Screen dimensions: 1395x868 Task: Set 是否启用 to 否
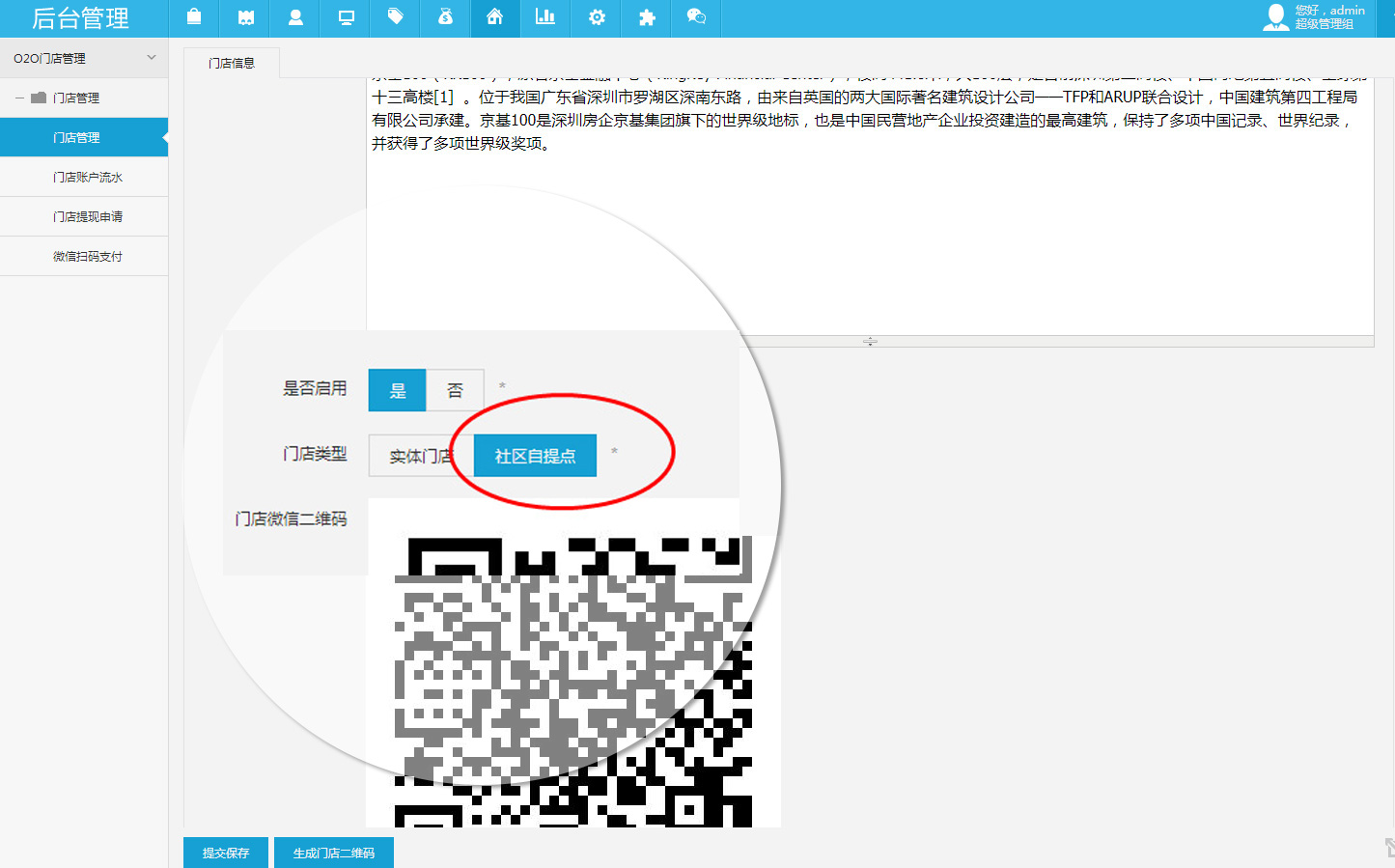pos(455,390)
